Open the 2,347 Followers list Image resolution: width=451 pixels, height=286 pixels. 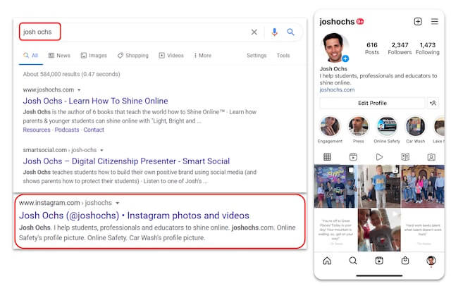click(400, 49)
